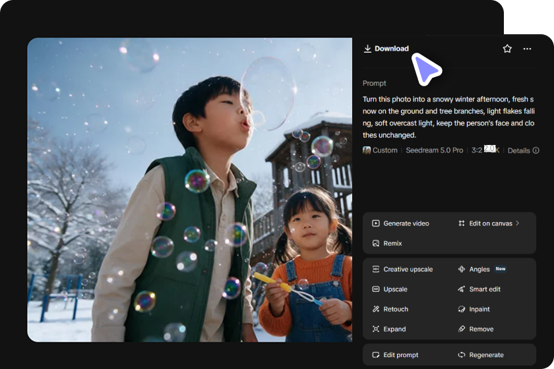Open the Details info icon
Image resolution: width=554 pixels, height=369 pixels.
[536, 150]
